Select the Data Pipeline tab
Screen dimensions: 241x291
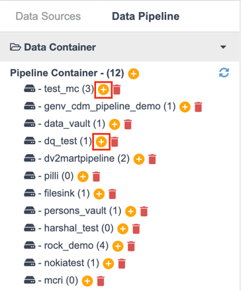pyautogui.click(x=146, y=17)
